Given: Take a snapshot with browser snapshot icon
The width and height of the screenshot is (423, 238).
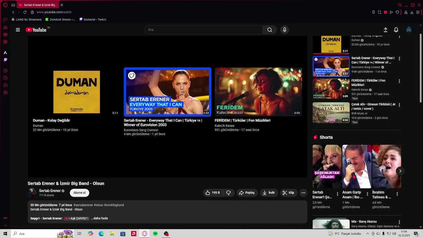Looking at the screenshot, I should (x=379, y=12).
